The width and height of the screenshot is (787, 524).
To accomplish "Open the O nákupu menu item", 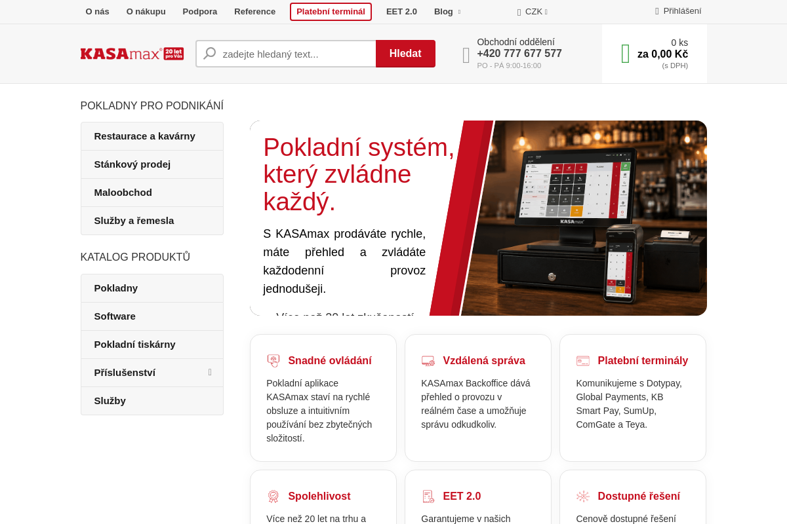I will pyautogui.click(x=146, y=11).
